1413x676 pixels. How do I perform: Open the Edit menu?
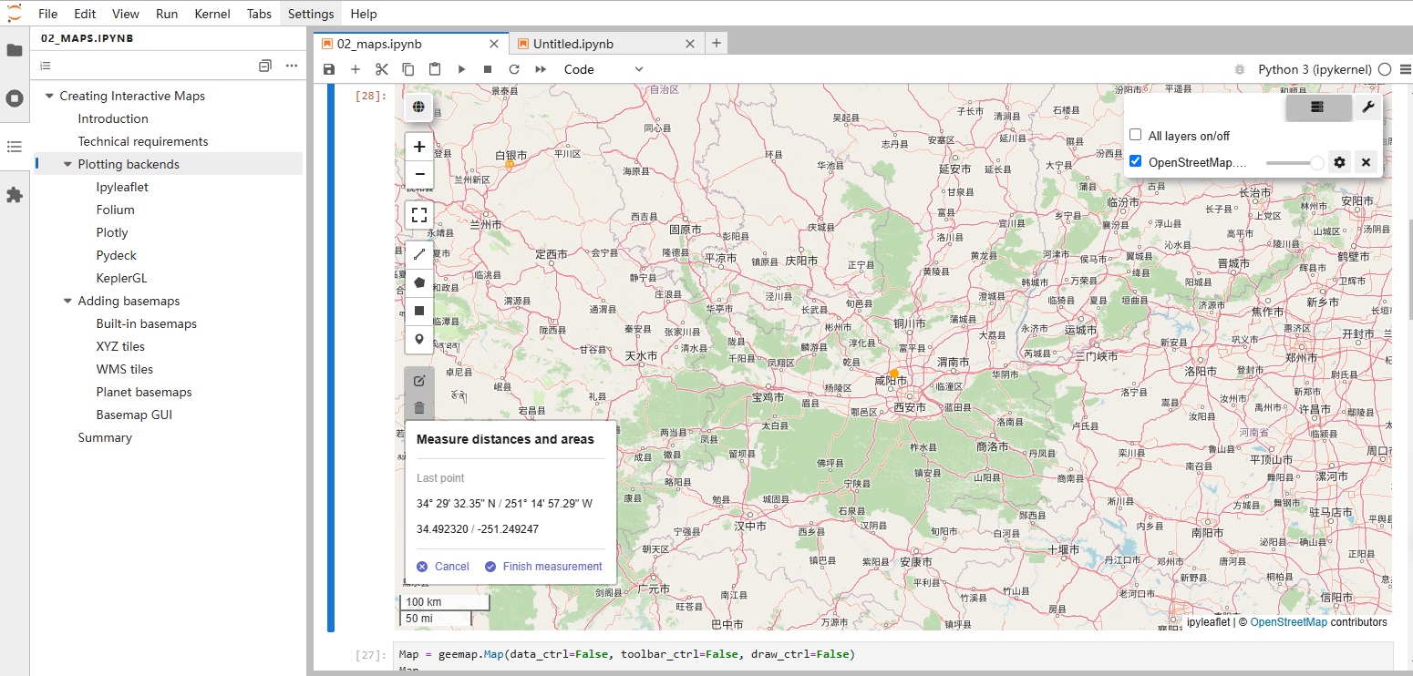85,14
